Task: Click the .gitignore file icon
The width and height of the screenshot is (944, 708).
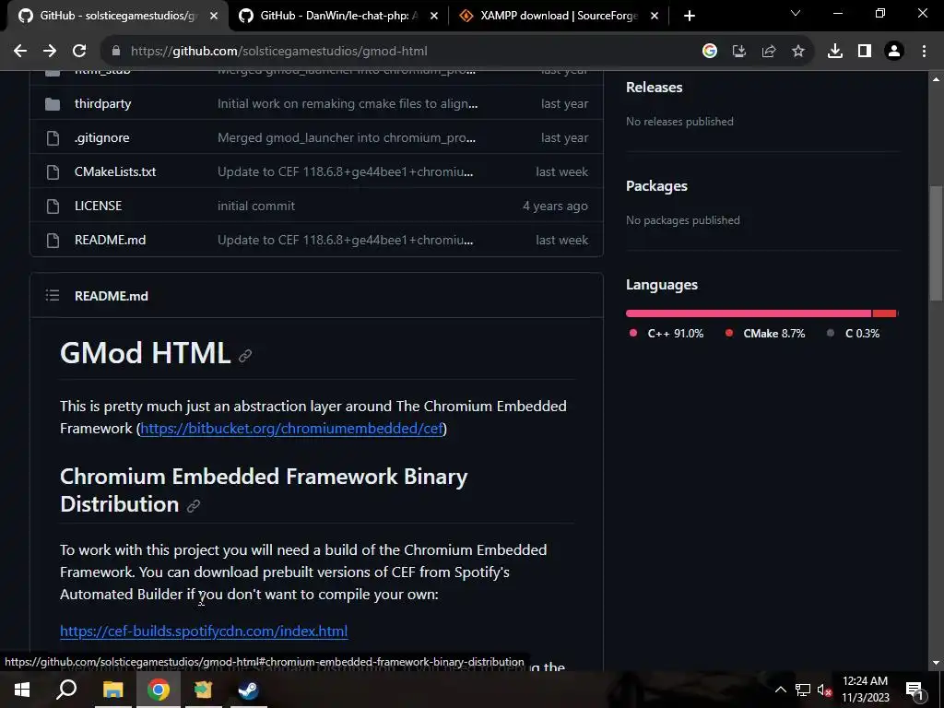Action: pyautogui.click(x=53, y=138)
